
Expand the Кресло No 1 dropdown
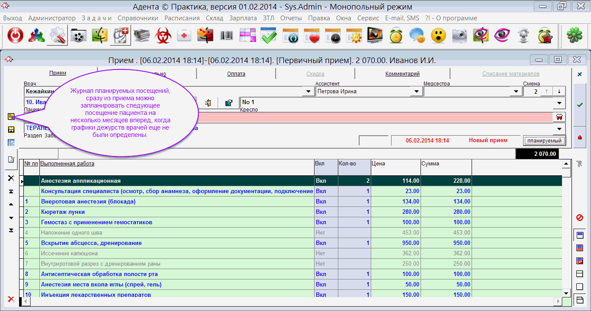click(559, 103)
